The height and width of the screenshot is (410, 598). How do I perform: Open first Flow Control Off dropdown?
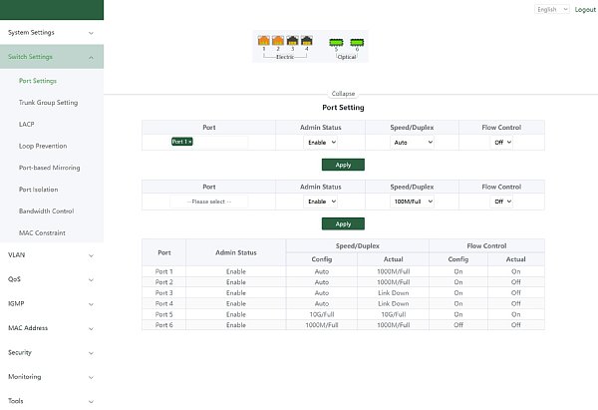tap(501, 143)
